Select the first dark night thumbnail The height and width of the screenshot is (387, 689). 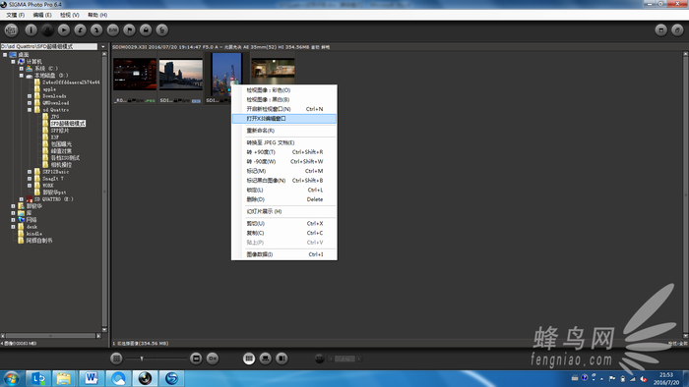[135, 75]
